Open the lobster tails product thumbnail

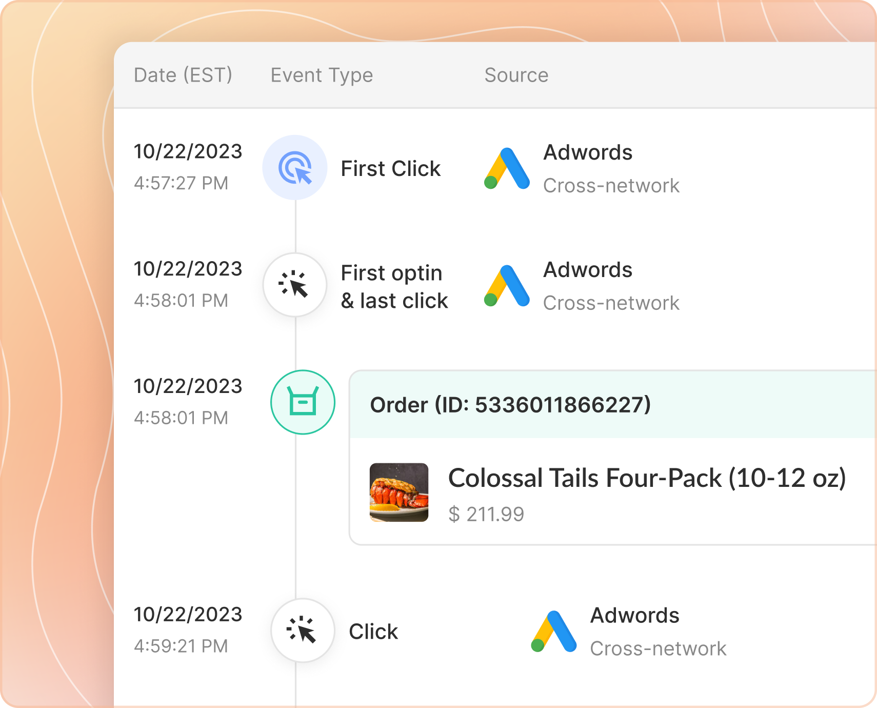[399, 493]
